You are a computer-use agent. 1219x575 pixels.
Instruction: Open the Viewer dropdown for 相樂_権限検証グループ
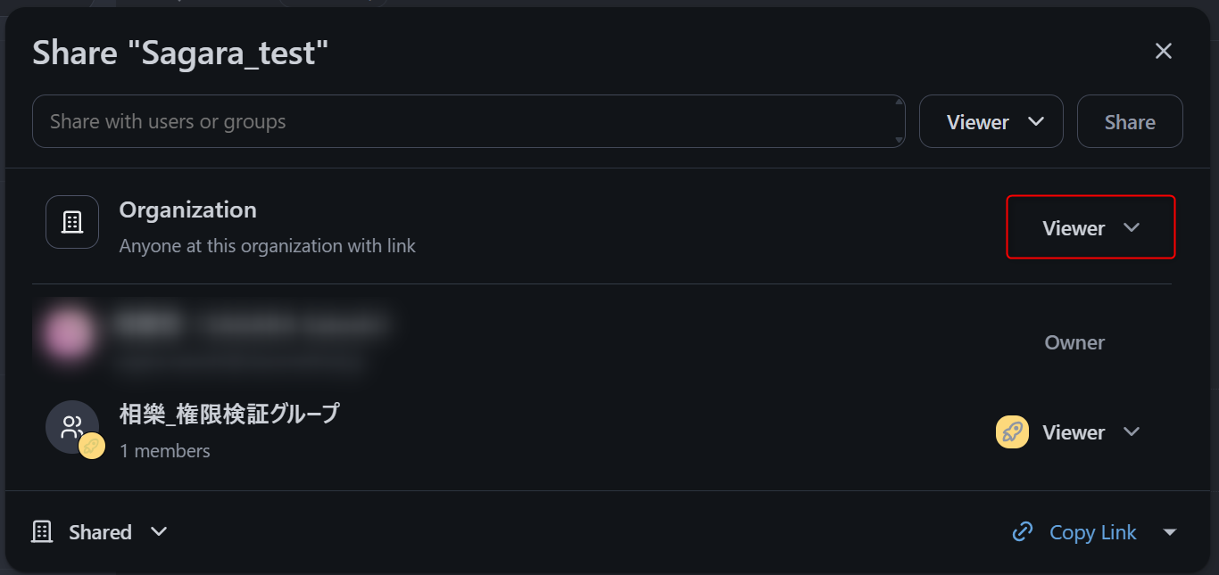pos(1090,432)
